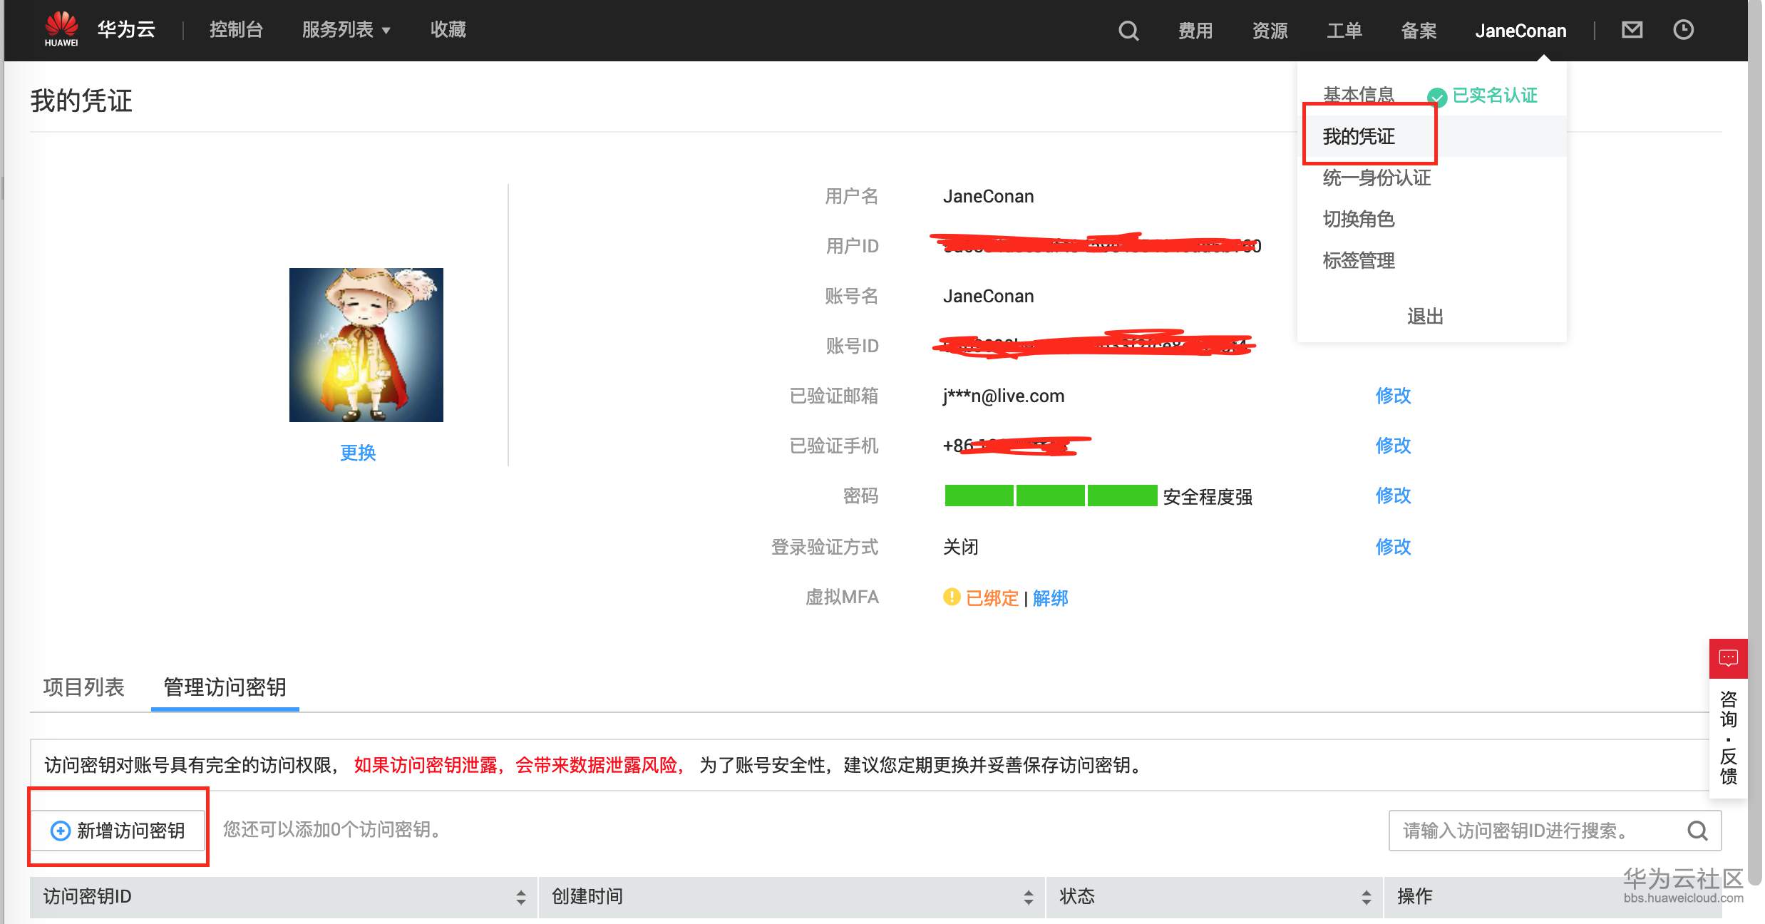1765x924 pixels.
Task: Open the global search magnifier icon
Action: point(1128,30)
